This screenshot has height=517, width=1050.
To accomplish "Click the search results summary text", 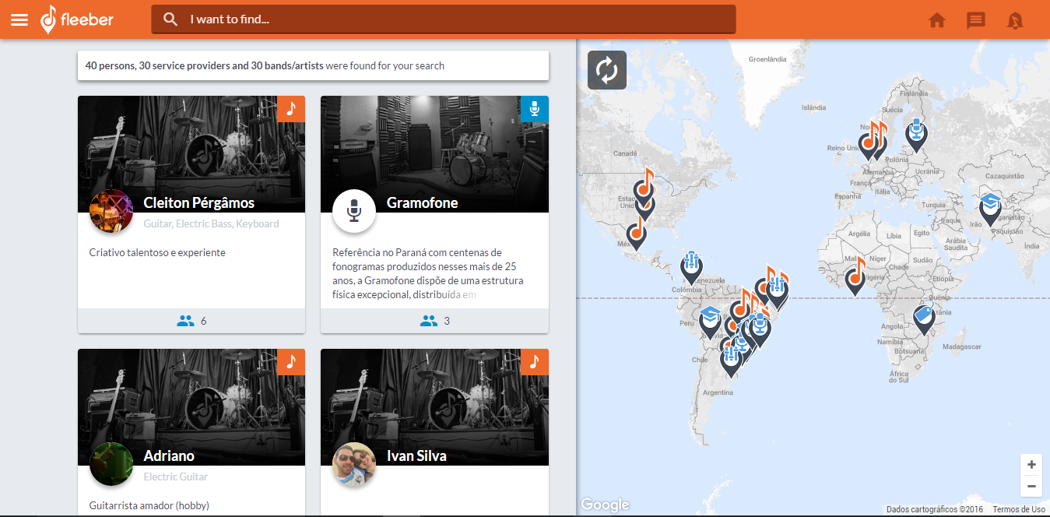I will pos(265,65).
